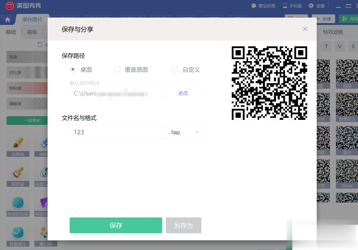Apply the 情歌 filter thumbnail
358x250 pixels.
tap(323, 141)
